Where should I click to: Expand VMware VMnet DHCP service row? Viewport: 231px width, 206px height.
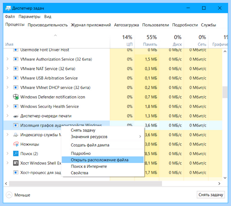point(8,88)
